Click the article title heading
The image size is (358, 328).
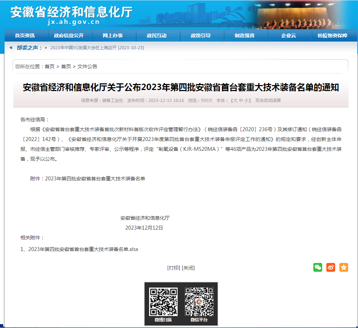coord(181,88)
